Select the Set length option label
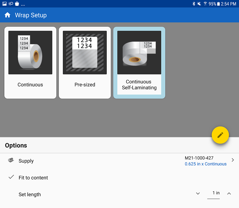Image resolution: width=239 pixels, height=208 pixels. pos(30,195)
